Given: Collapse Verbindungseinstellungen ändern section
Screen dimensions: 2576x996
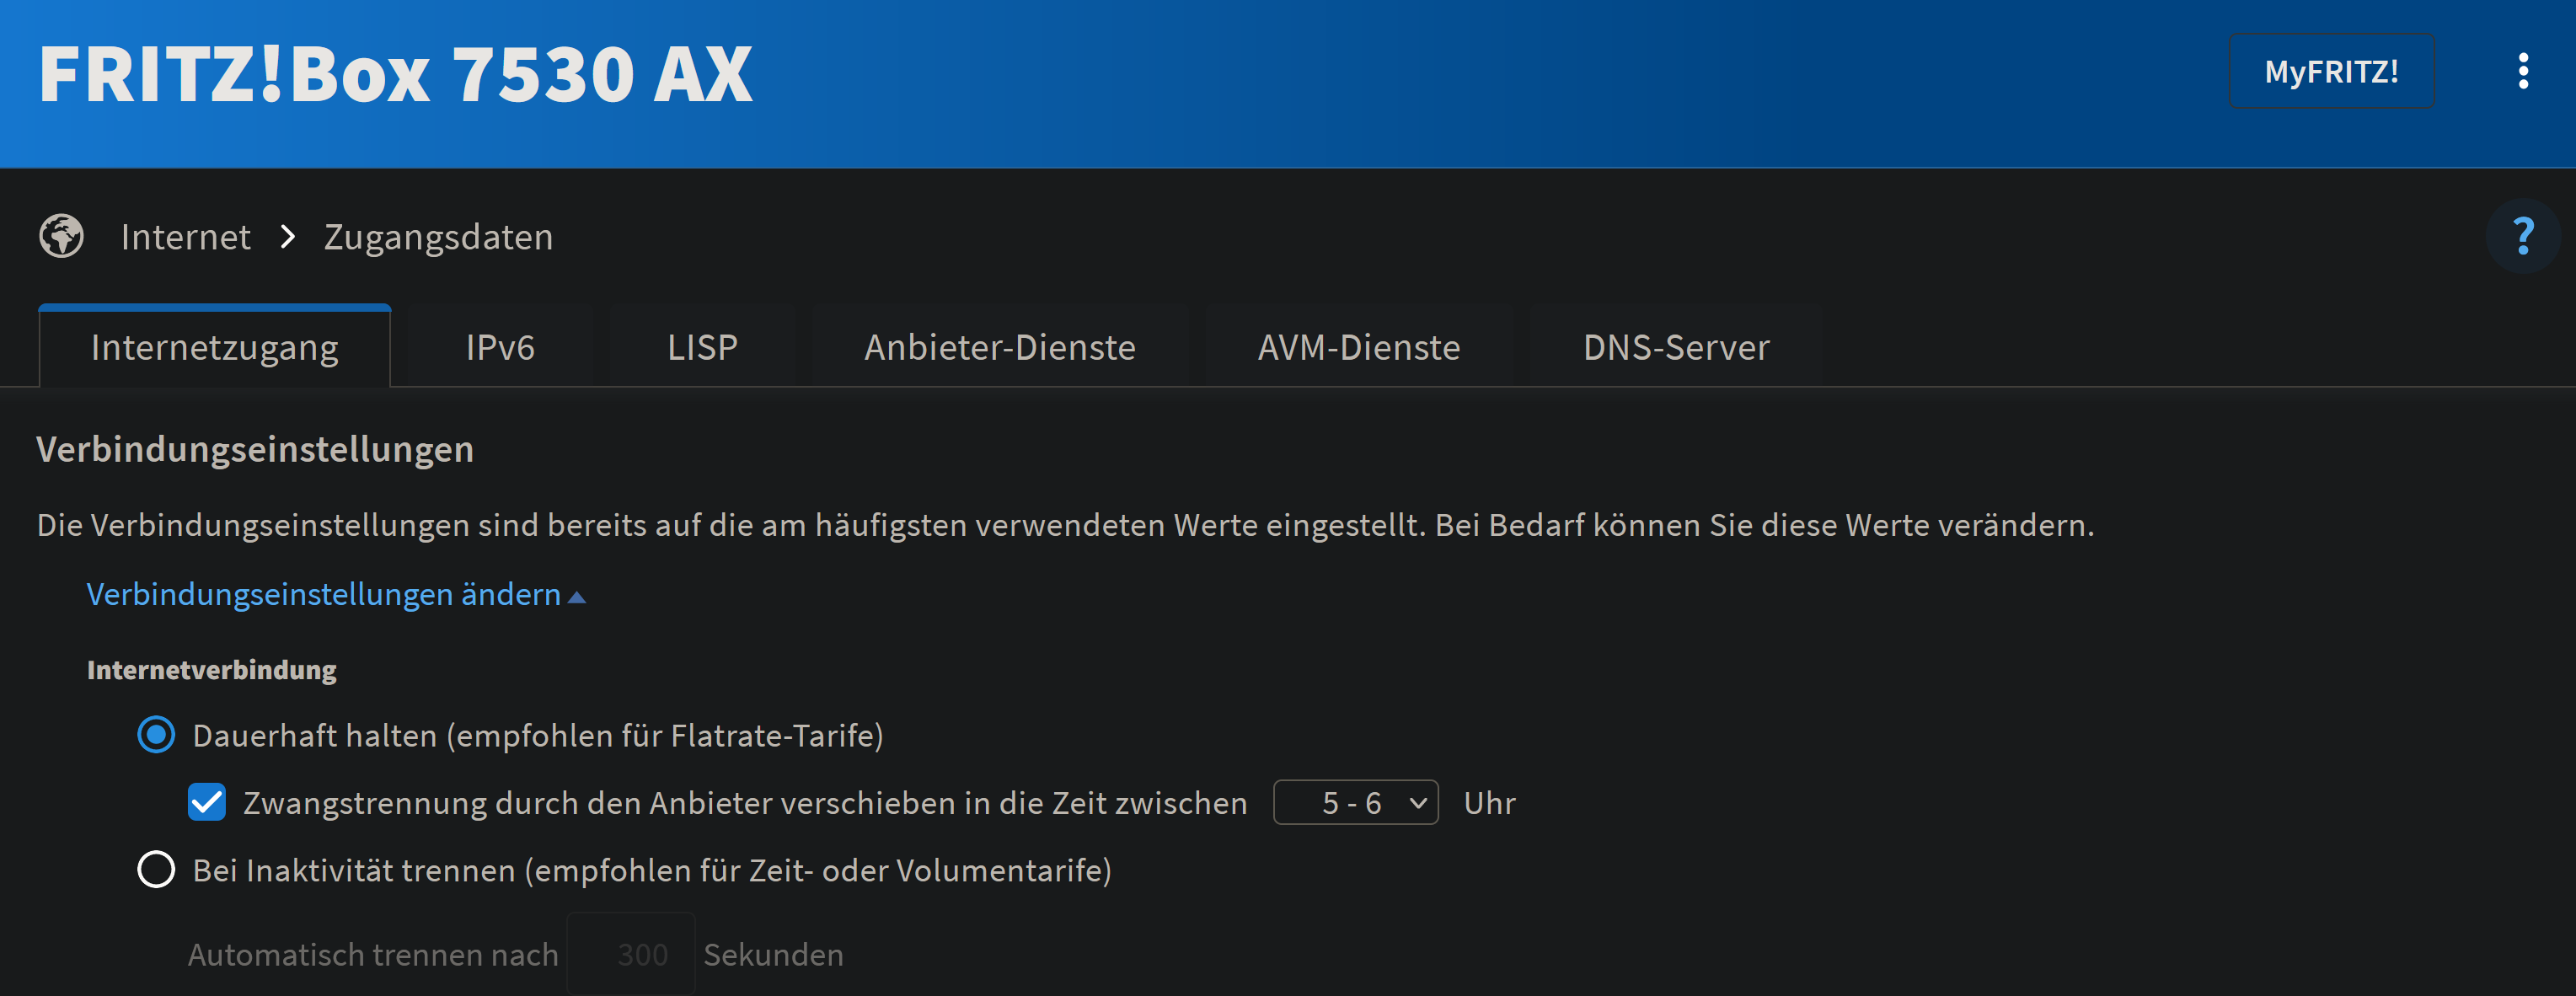Looking at the screenshot, I should tap(323, 594).
